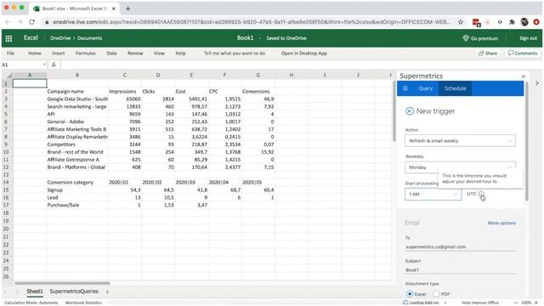Switch to SupermetricsQueries sheet tab
The width and height of the screenshot is (544, 306).
pyautogui.click(x=74, y=292)
